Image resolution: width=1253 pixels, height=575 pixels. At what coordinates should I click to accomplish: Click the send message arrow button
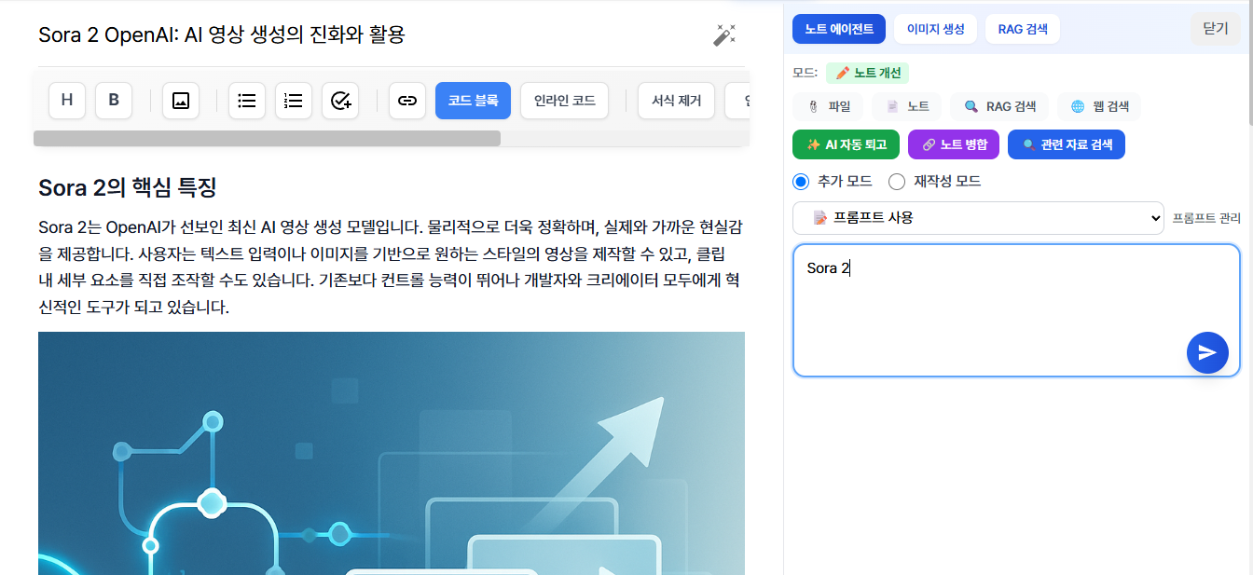[x=1207, y=352]
